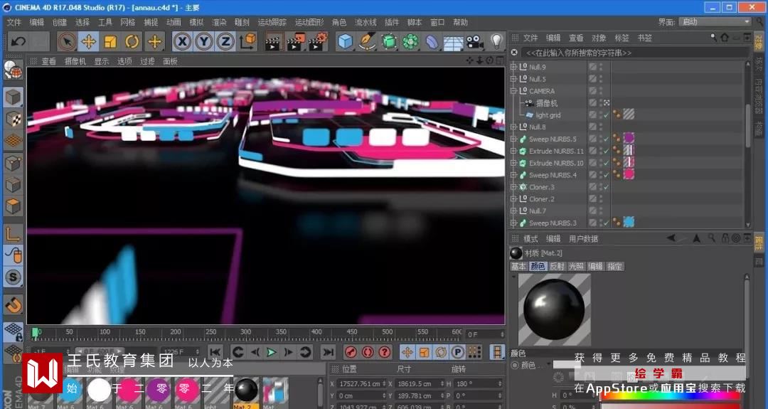Viewport: 768px width, 409px height.
Task: Open the viewport 摄像机 menu
Action: pos(75,61)
